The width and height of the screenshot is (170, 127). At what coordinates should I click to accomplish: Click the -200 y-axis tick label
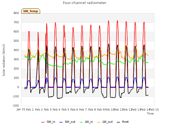click(16, 106)
